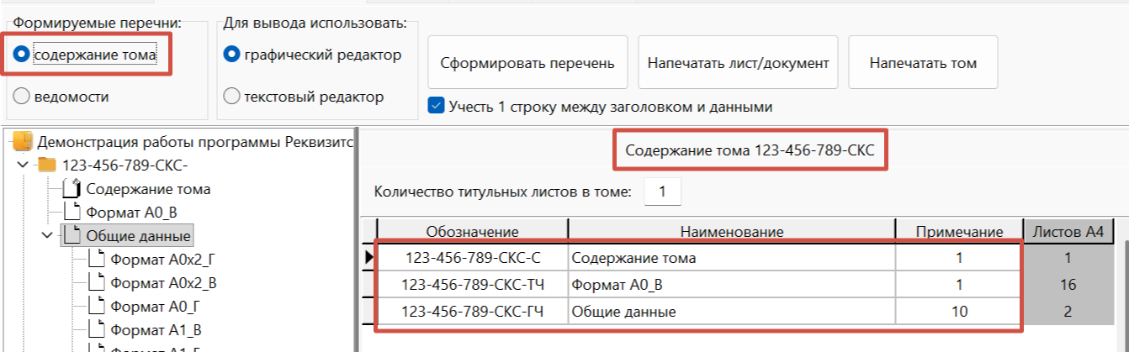Viewport: 1129px width, 352px height.
Task: Collapse the 123-456-789-СКС- folder node
Action: 23,164
